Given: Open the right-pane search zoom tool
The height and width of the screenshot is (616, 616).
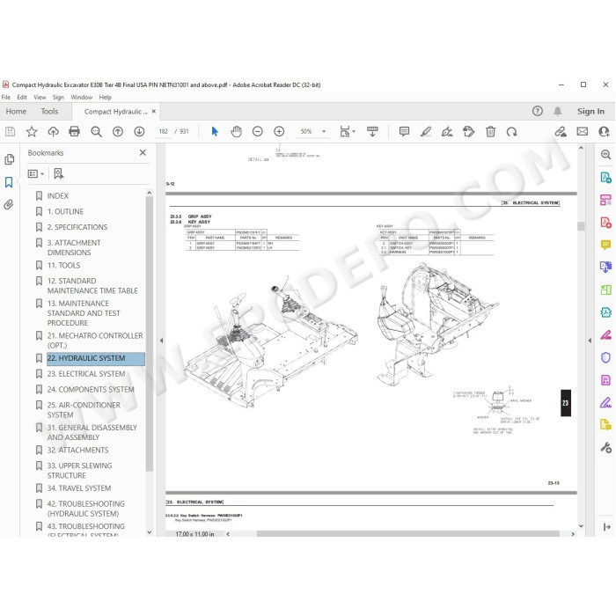Looking at the screenshot, I should (605, 154).
